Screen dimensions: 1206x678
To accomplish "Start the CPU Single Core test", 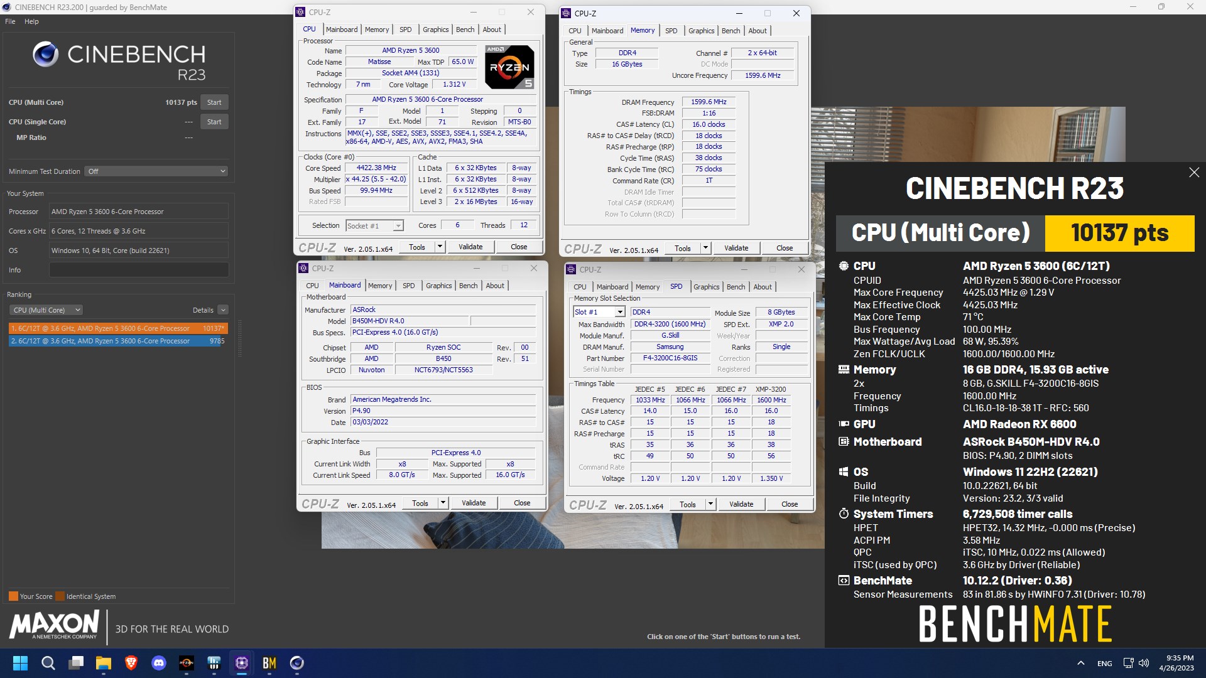I will click(214, 122).
